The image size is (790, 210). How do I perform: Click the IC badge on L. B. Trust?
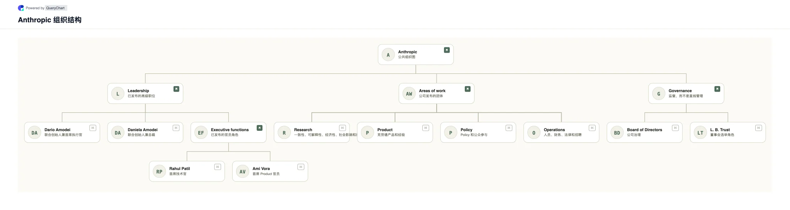point(759,128)
